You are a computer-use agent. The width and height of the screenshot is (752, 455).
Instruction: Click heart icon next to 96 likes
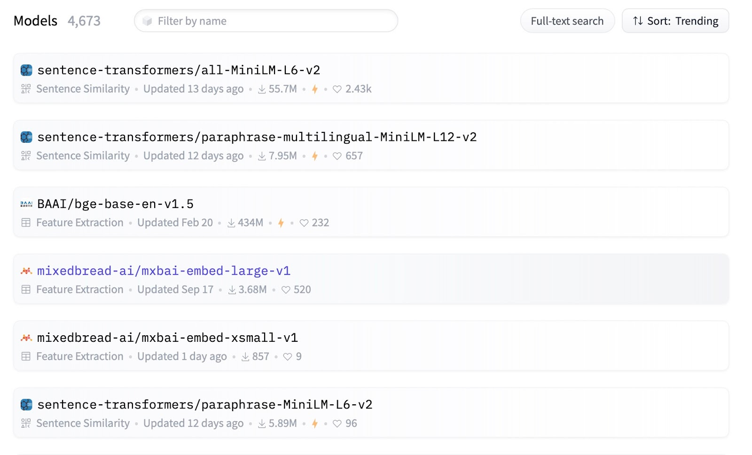click(x=337, y=424)
